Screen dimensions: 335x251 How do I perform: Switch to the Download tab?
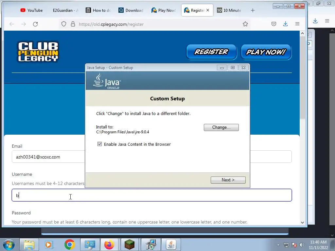(x=131, y=10)
